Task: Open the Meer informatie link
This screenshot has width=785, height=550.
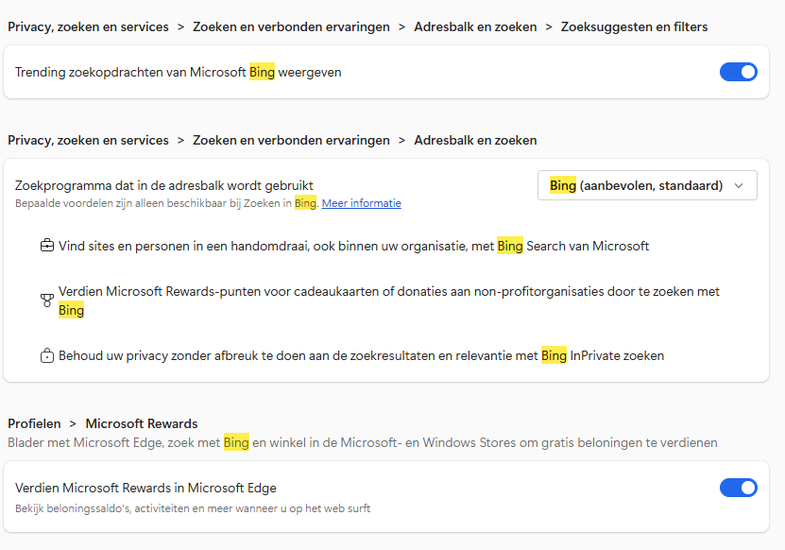Action: coord(362,203)
